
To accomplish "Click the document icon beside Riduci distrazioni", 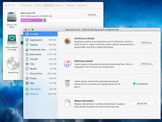I will point(67,103).
